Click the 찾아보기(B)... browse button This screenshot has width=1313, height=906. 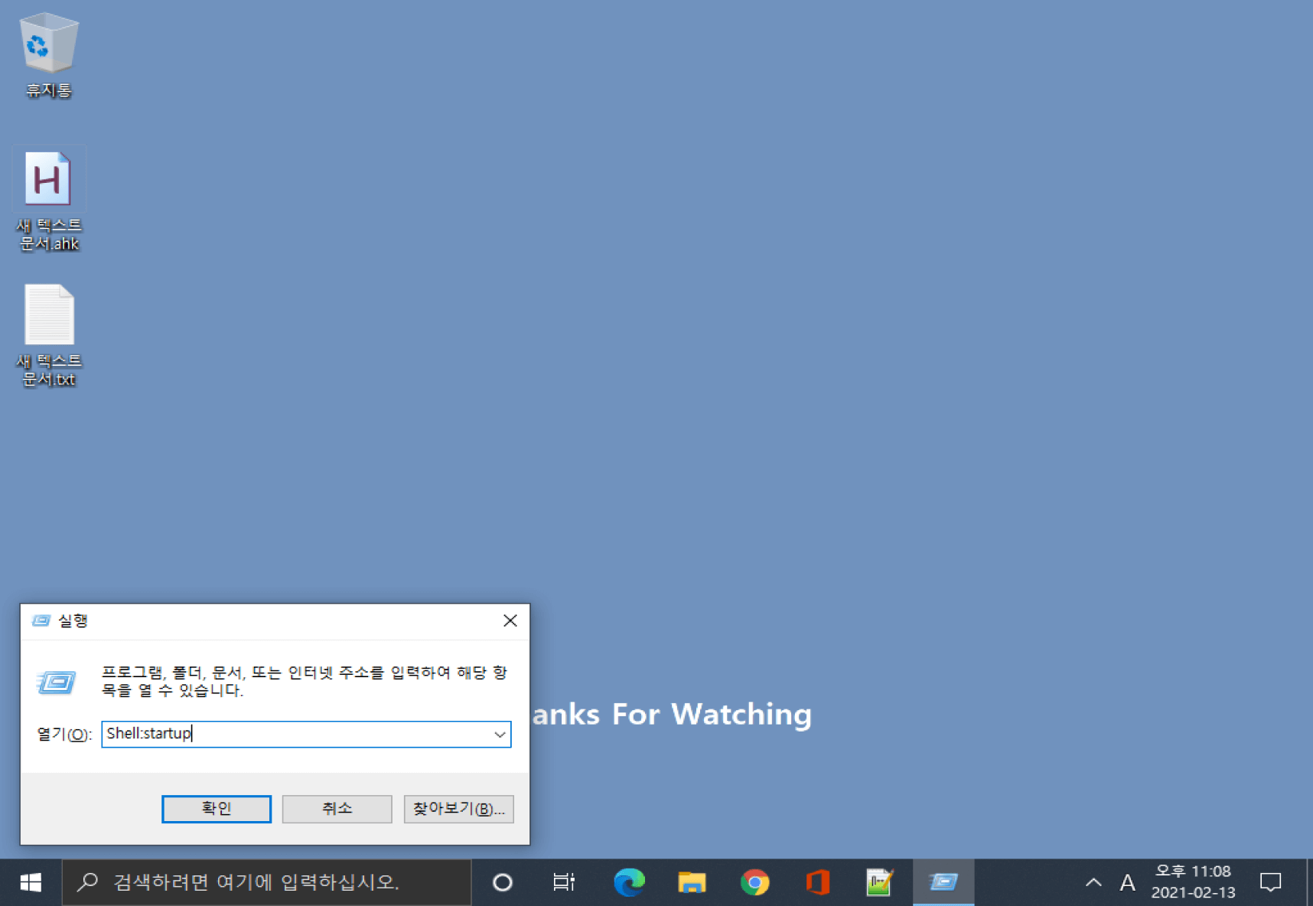point(458,809)
